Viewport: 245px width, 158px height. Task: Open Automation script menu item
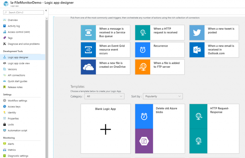click(18, 130)
